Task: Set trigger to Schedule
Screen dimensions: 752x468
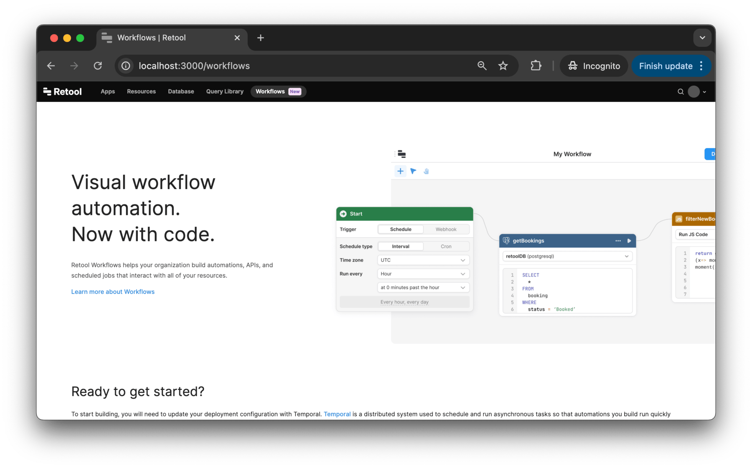Action: click(x=401, y=229)
